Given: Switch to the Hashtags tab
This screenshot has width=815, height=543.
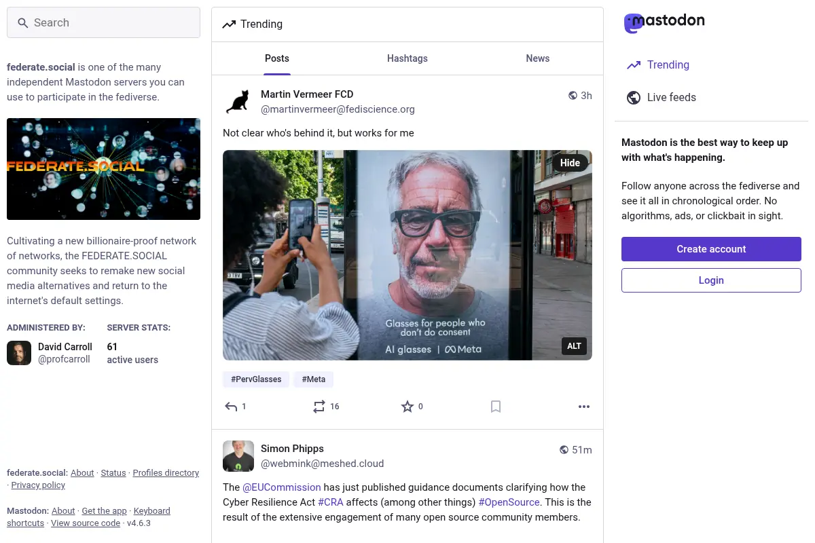Looking at the screenshot, I should [x=407, y=58].
